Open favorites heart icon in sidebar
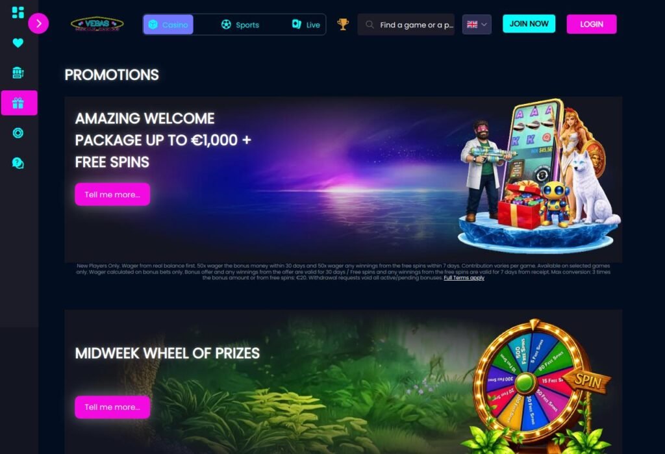Viewport: 665px width, 454px height. [18, 43]
